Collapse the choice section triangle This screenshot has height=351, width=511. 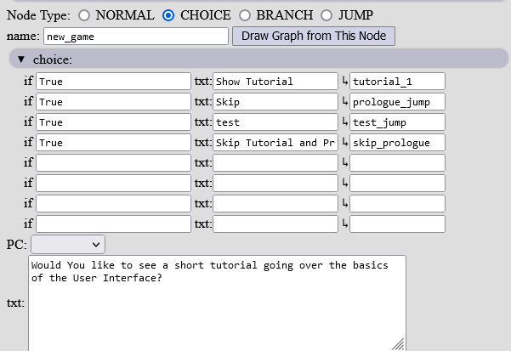coord(21,59)
